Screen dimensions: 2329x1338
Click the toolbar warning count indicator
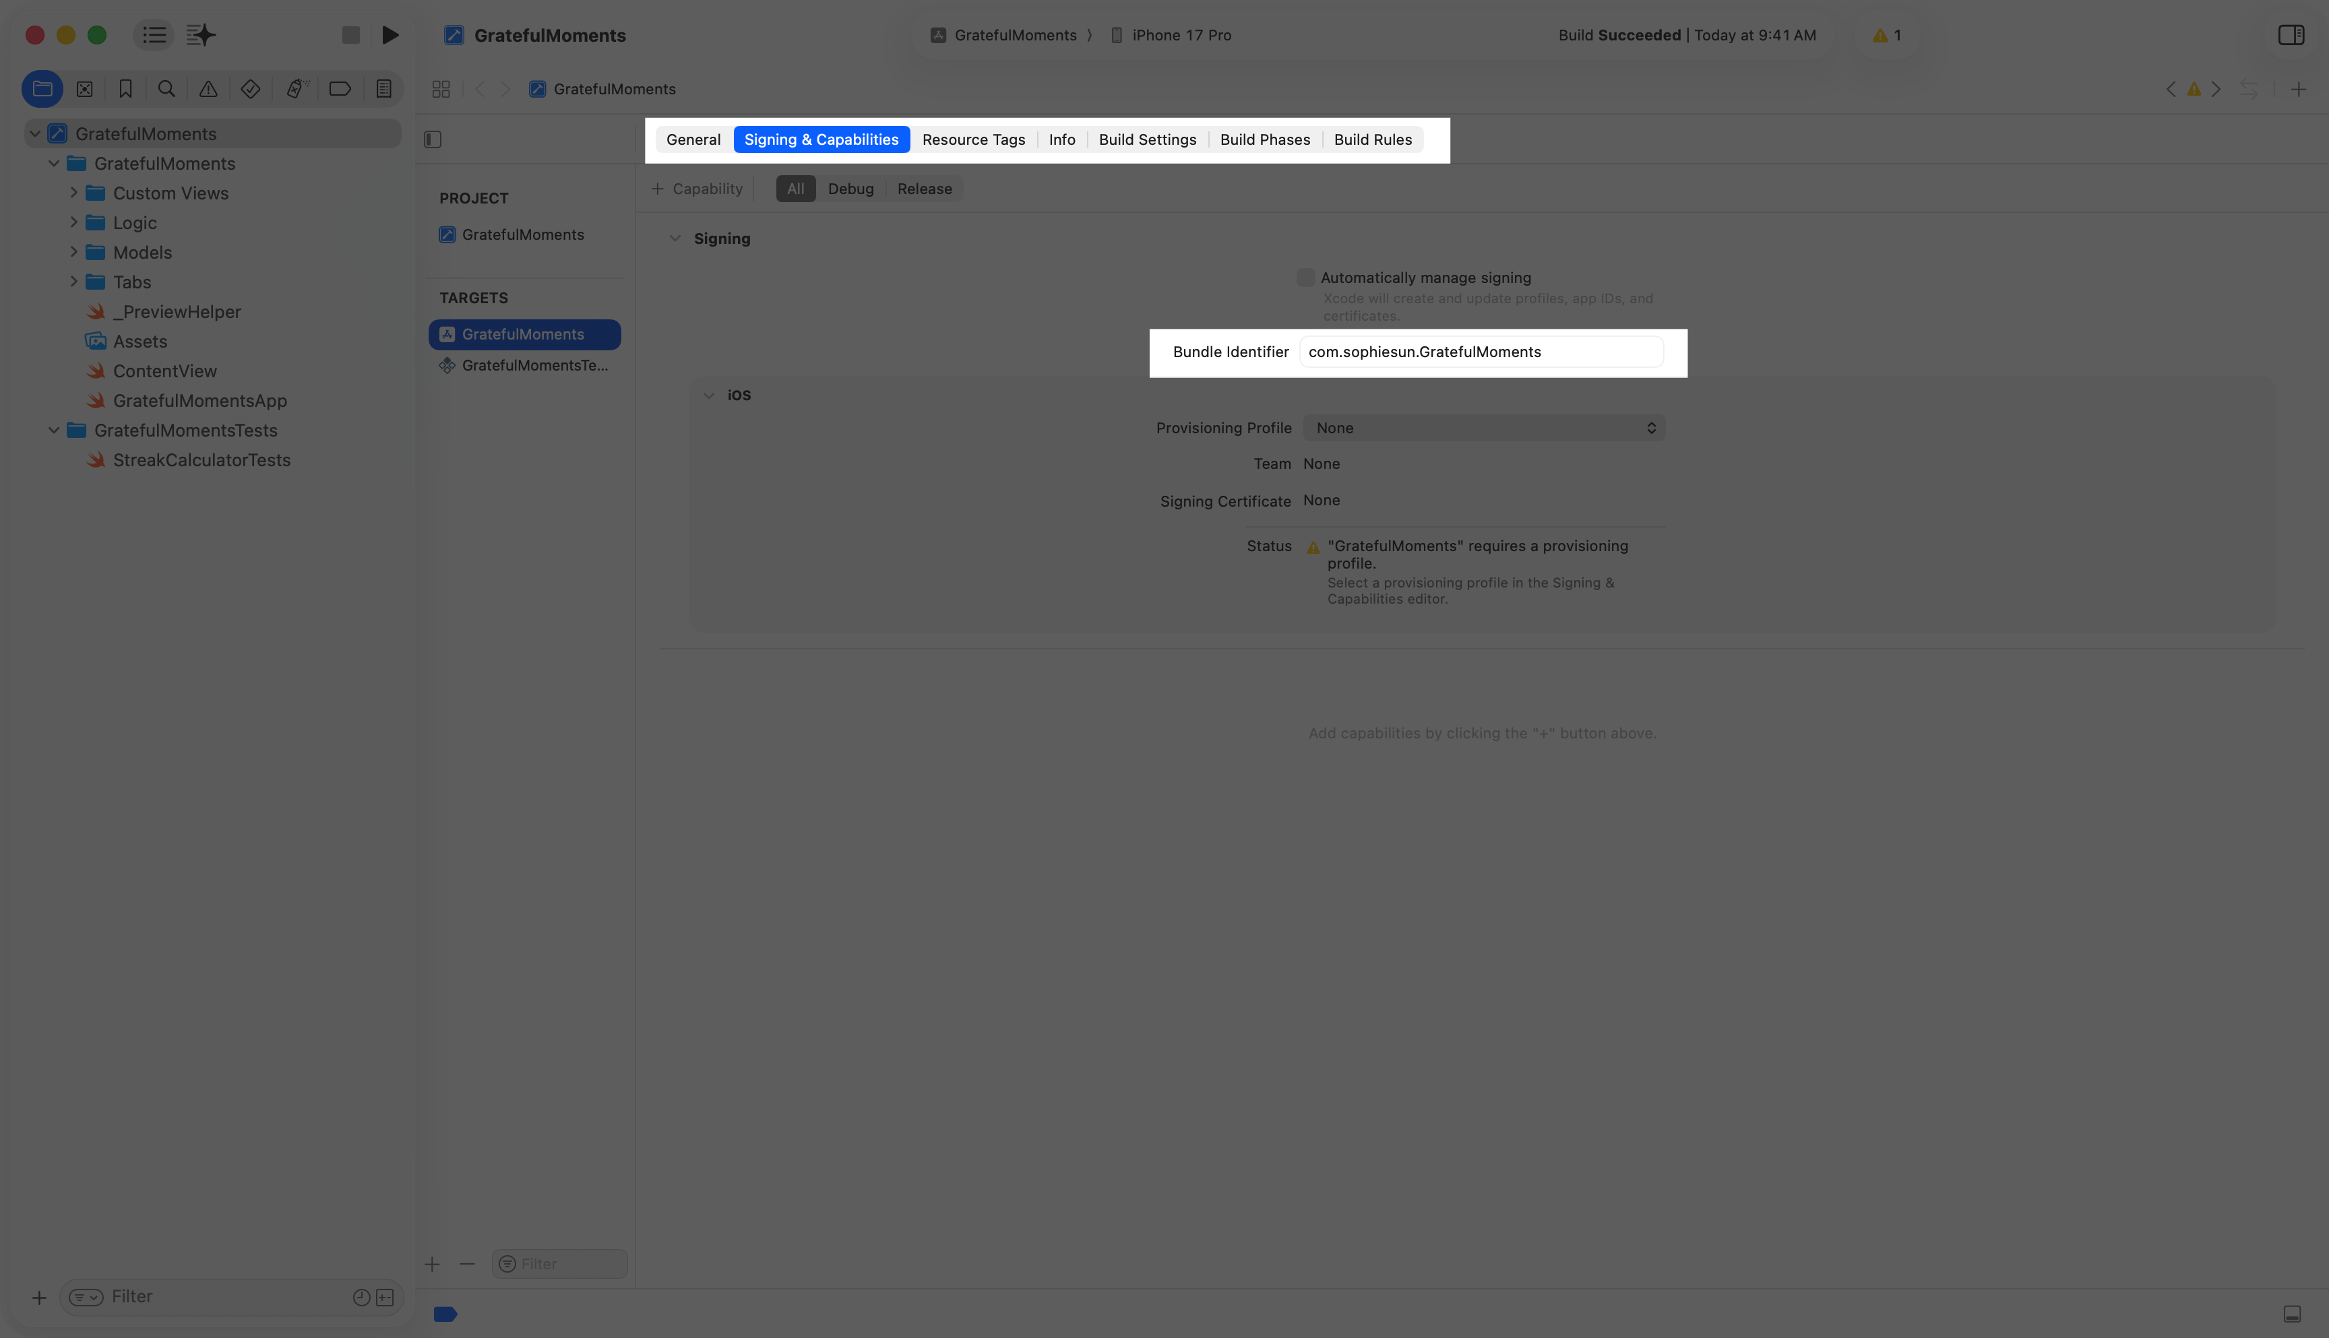[1887, 35]
